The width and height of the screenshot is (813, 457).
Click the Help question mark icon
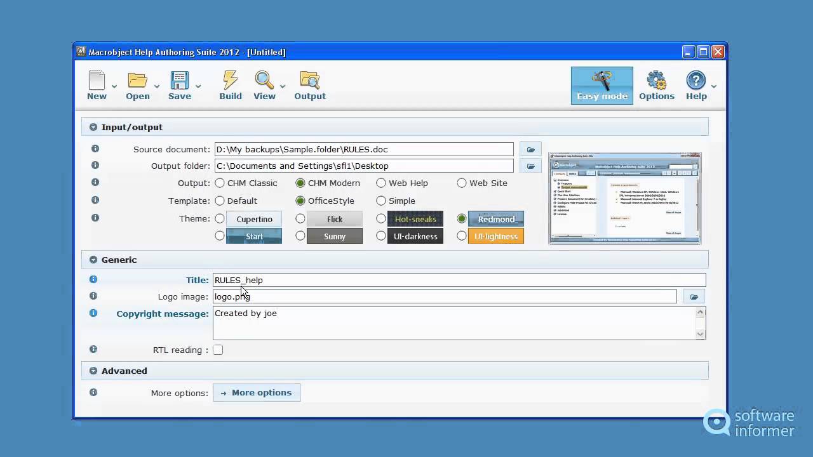click(x=696, y=80)
